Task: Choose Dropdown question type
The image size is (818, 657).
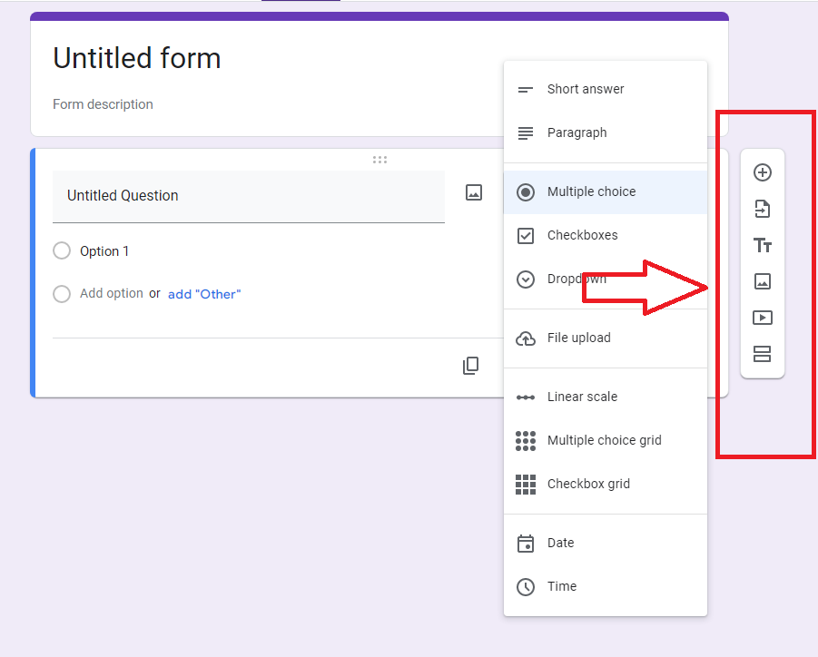Action: coord(606,279)
